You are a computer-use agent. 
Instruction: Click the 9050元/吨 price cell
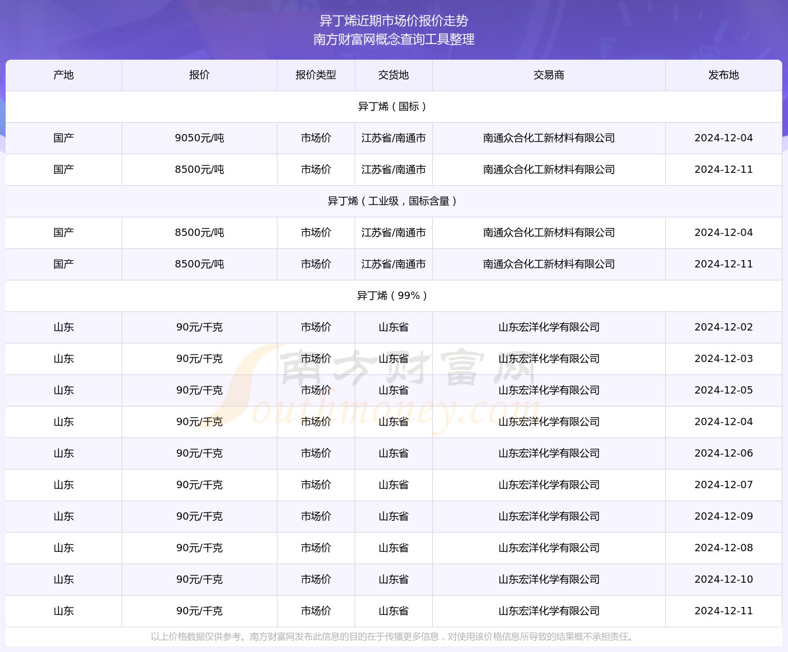[x=199, y=138]
